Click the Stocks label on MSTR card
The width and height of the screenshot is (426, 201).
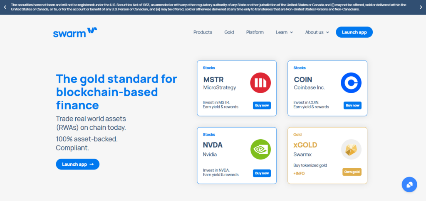point(209,68)
